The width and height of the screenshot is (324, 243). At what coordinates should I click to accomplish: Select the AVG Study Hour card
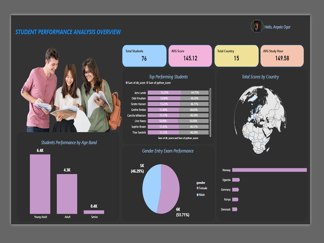[282, 56]
